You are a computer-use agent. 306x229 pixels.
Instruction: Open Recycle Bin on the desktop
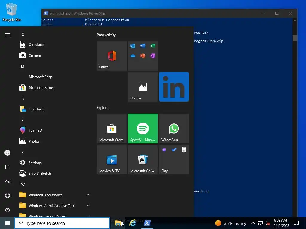click(12, 12)
